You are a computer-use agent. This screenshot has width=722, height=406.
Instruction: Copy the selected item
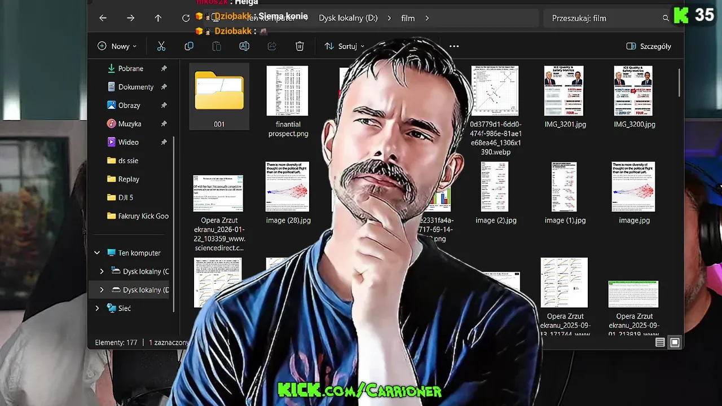[x=189, y=46]
